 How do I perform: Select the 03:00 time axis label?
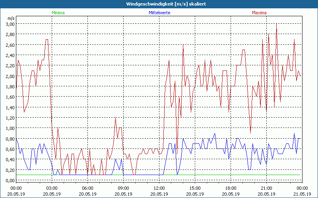coord(52,188)
